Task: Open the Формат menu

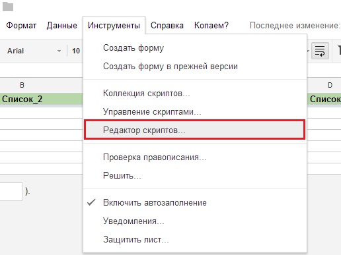Action: pyautogui.click(x=21, y=26)
